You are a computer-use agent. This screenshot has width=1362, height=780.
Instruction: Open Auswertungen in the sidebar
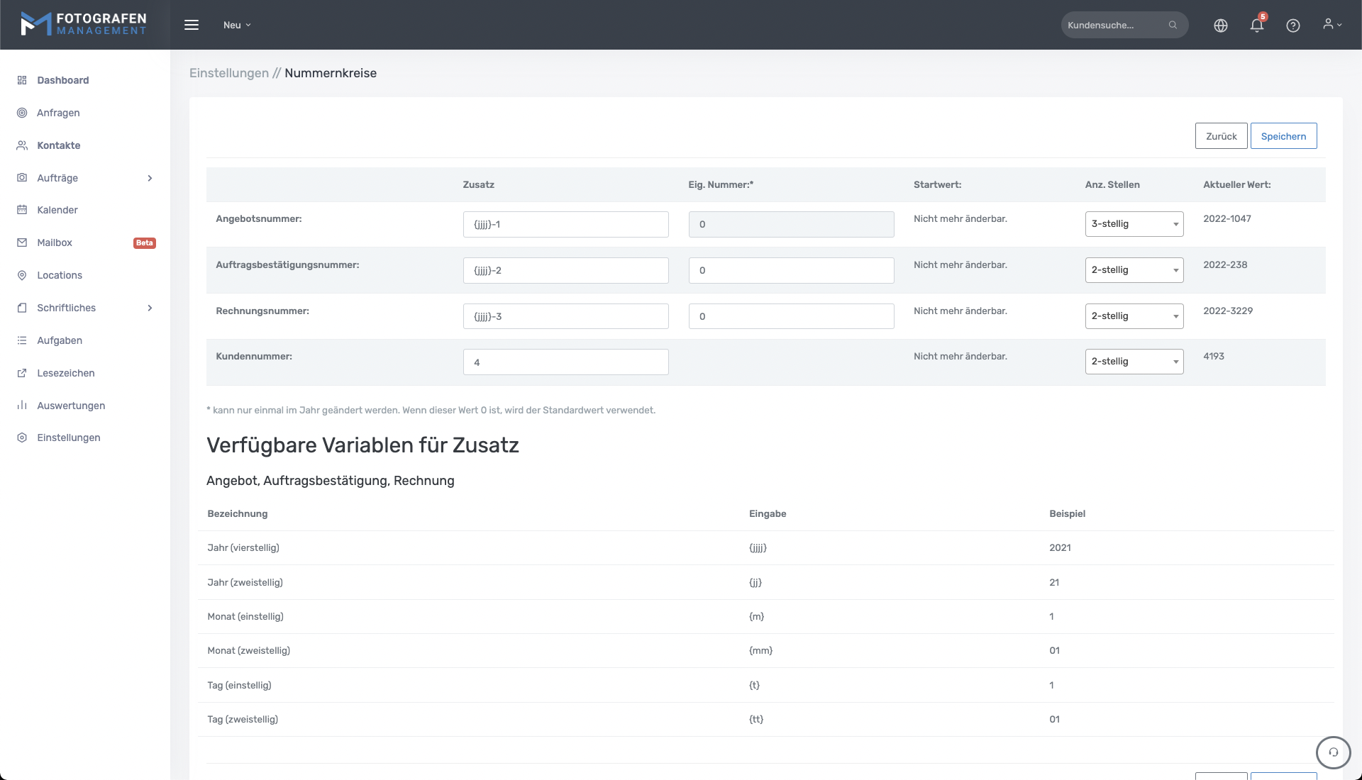click(x=71, y=406)
